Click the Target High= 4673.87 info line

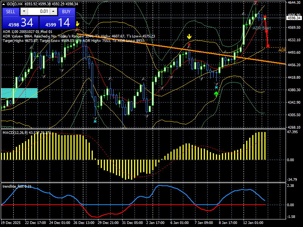point(73,41)
